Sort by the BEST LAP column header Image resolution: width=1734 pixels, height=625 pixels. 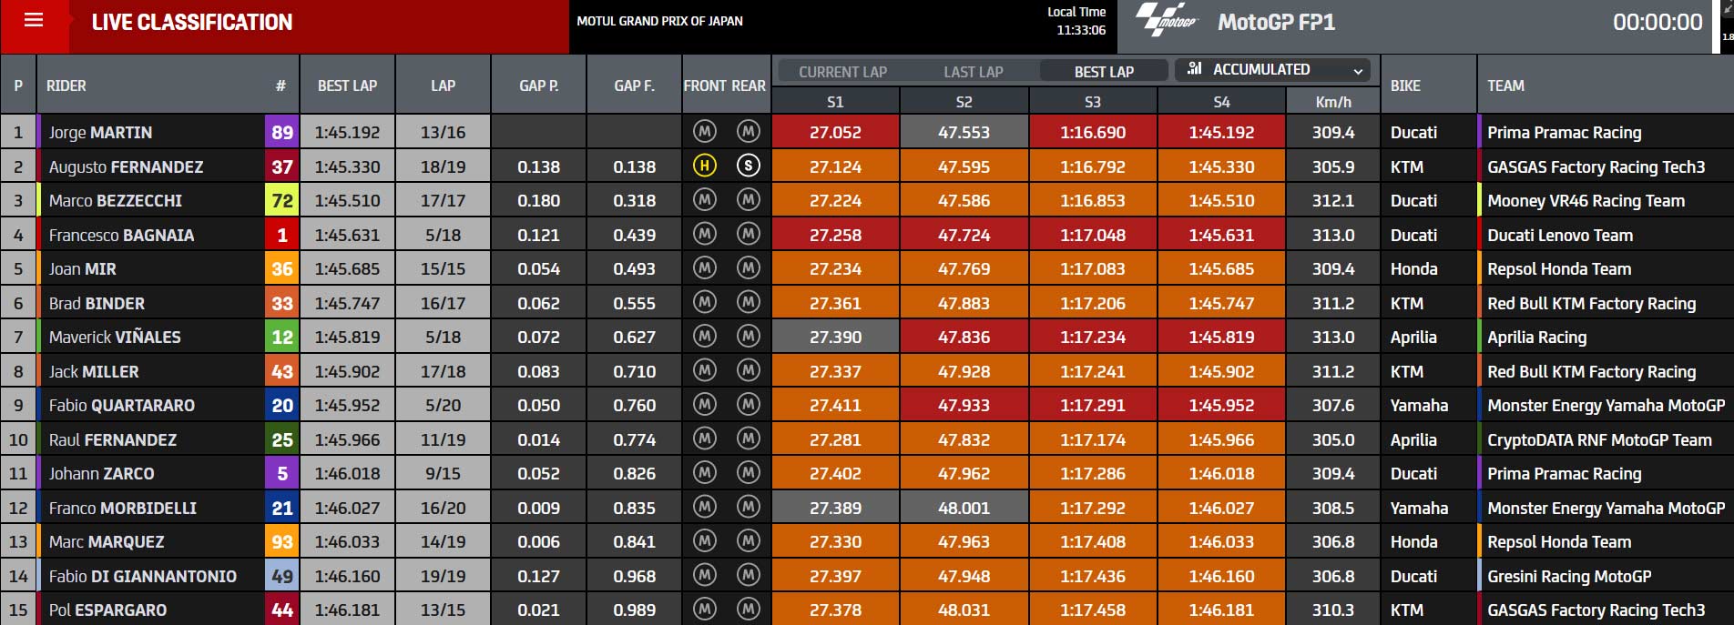347,85
